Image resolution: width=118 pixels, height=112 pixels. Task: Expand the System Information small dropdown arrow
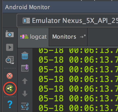pyautogui.click(x=13, y=63)
